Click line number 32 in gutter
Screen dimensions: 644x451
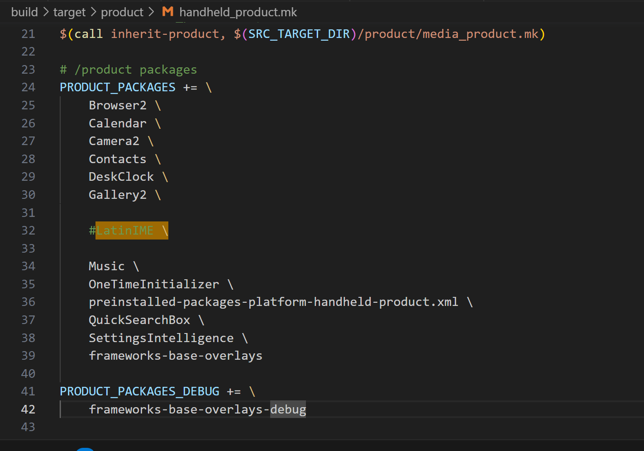[28, 230]
